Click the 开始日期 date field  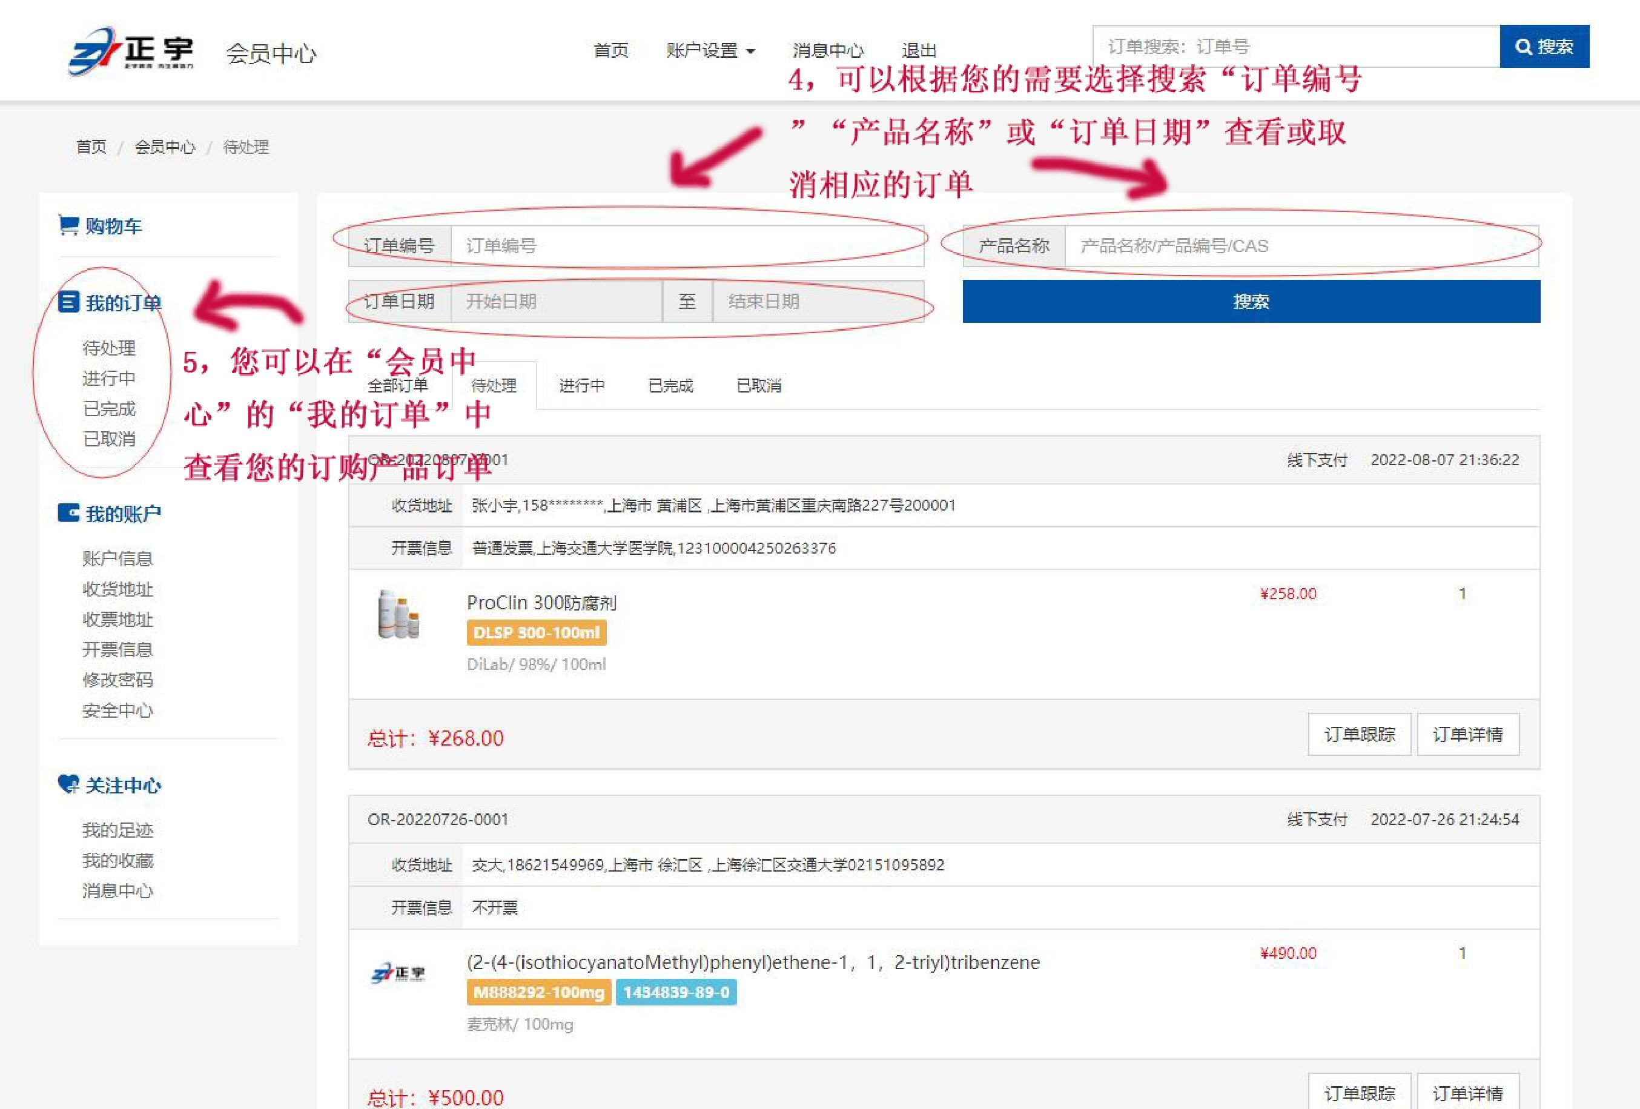(x=556, y=302)
